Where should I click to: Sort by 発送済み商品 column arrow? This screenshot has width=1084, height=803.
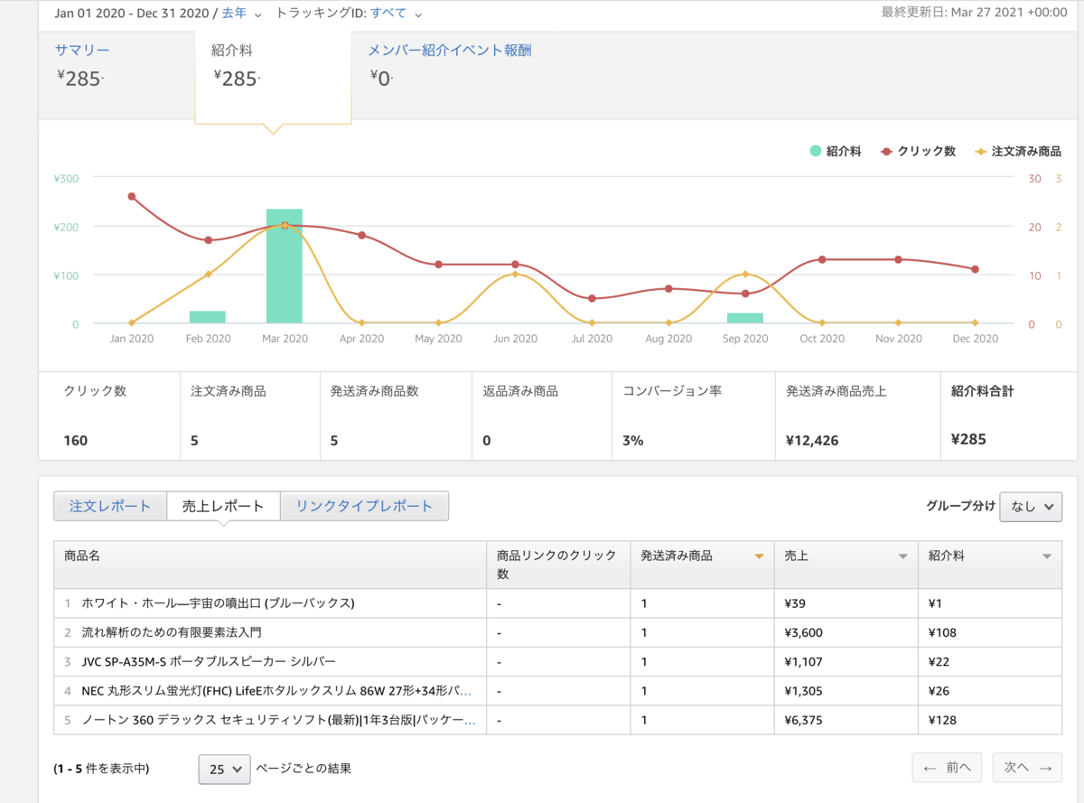point(759,556)
